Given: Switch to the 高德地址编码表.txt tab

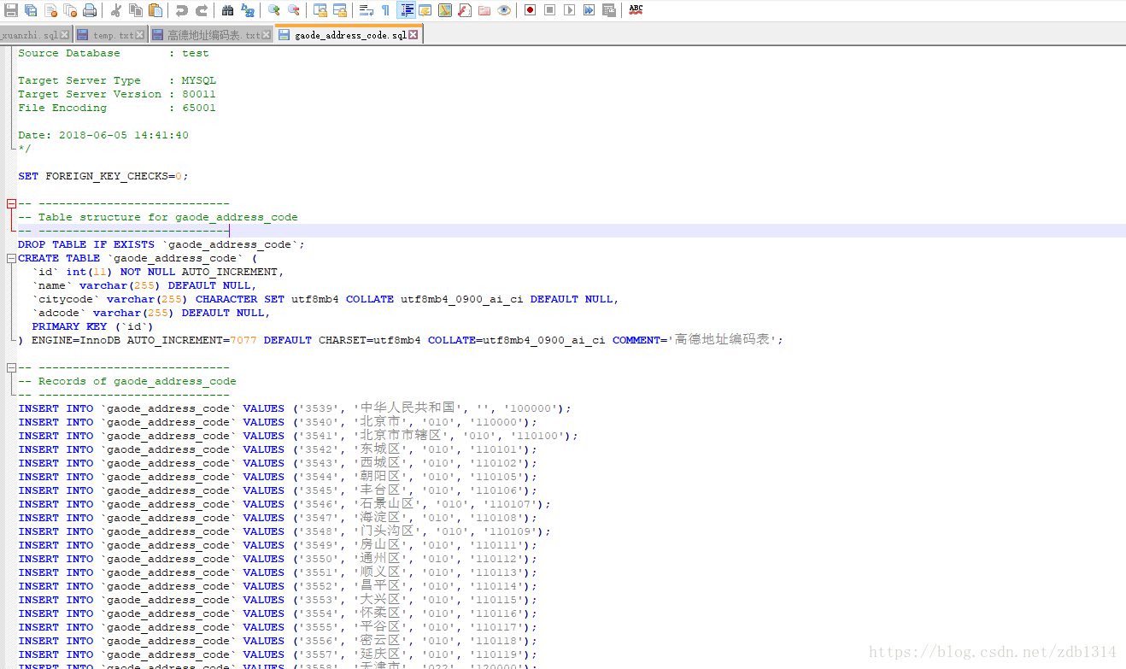Looking at the screenshot, I should (212, 35).
